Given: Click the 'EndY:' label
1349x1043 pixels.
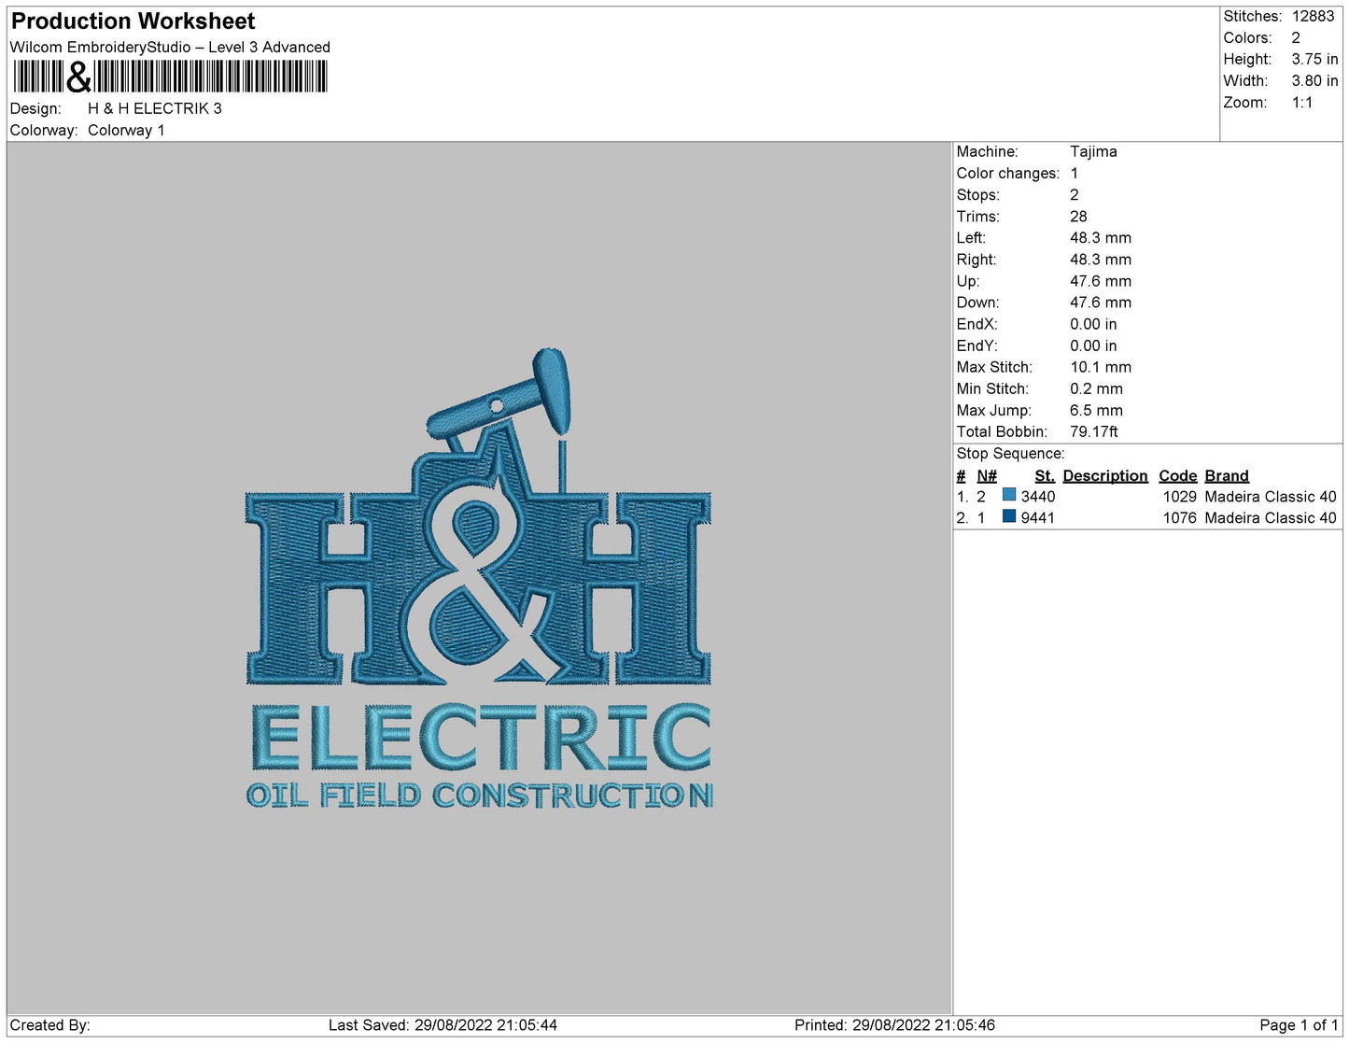Looking at the screenshot, I should click(x=977, y=345).
